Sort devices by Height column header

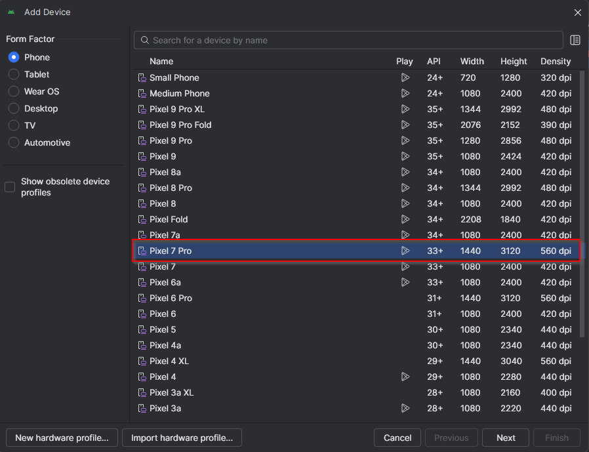pos(514,61)
